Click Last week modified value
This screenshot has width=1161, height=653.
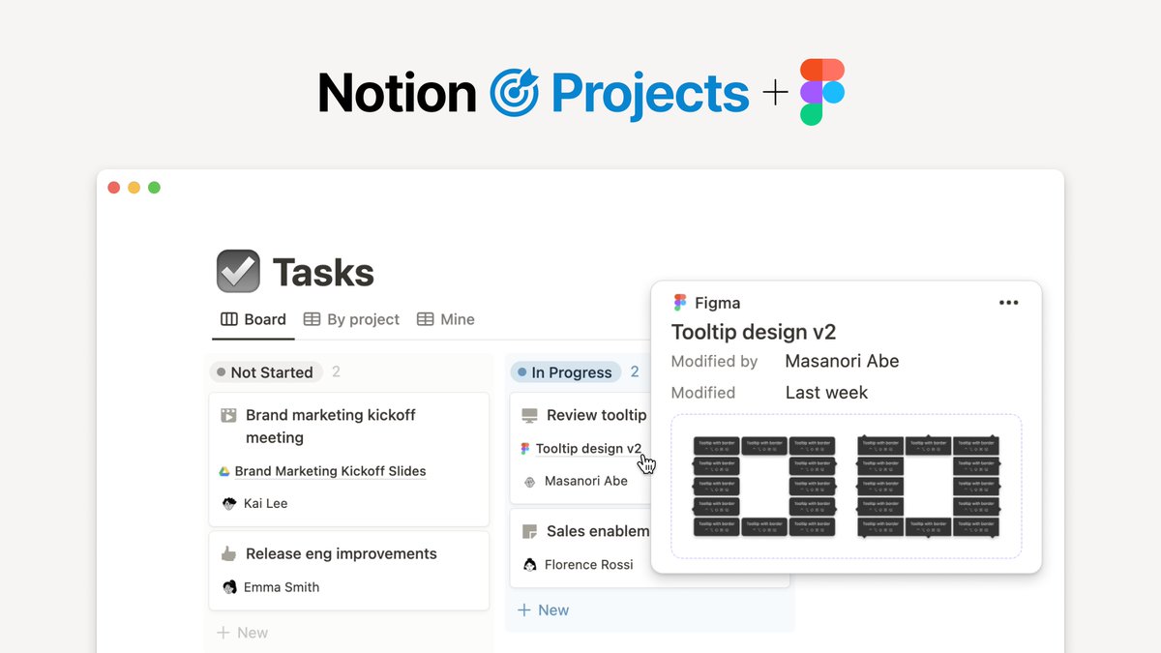coord(826,393)
